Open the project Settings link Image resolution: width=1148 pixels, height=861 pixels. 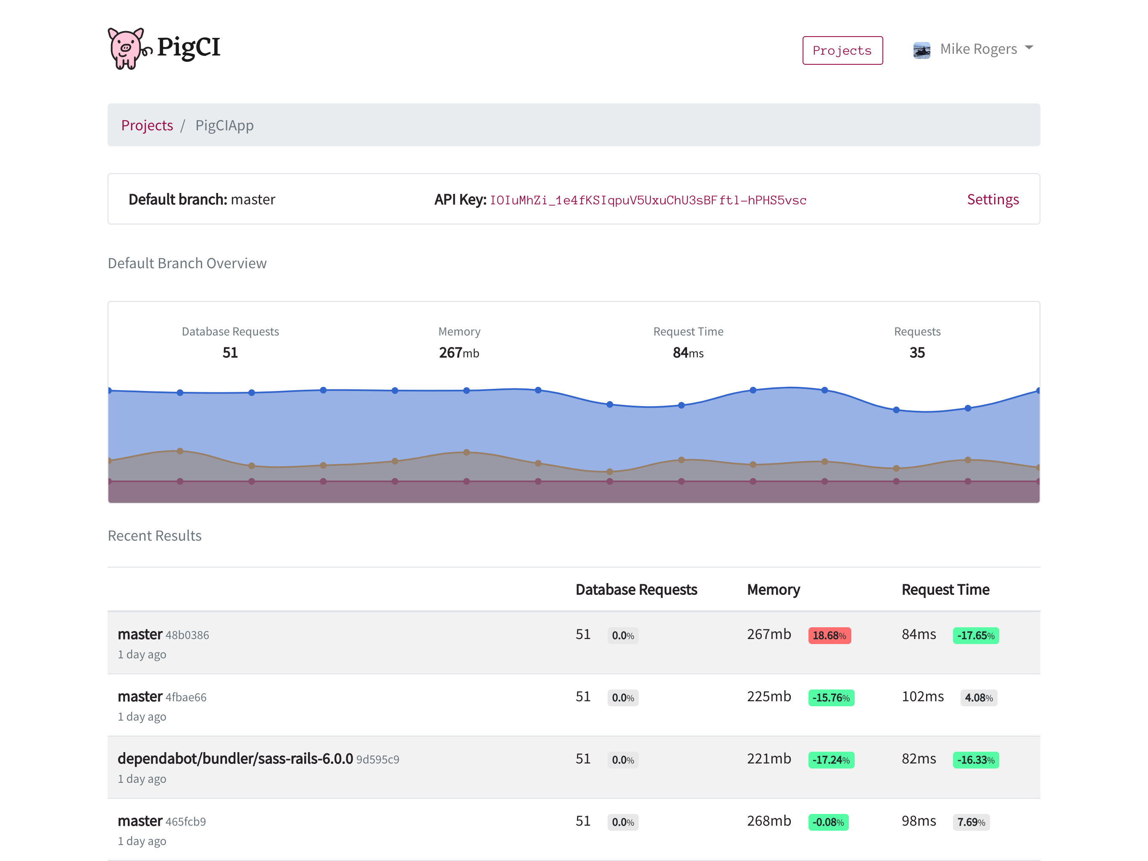[992, 199]
